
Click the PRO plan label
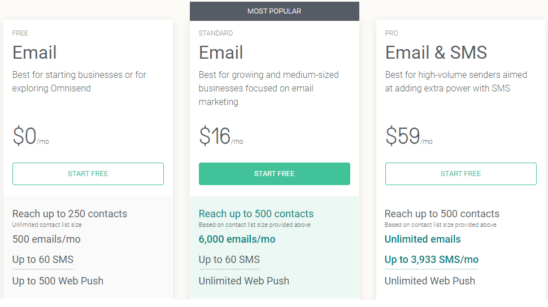click(x=392, y=33)
